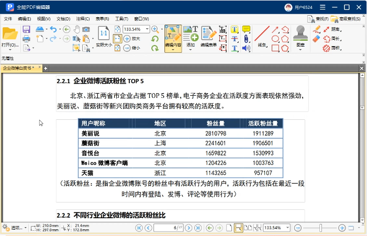Open the 工具(T) menu
The width and height of the screenshot is (367, 236).
tap(121, 19)
